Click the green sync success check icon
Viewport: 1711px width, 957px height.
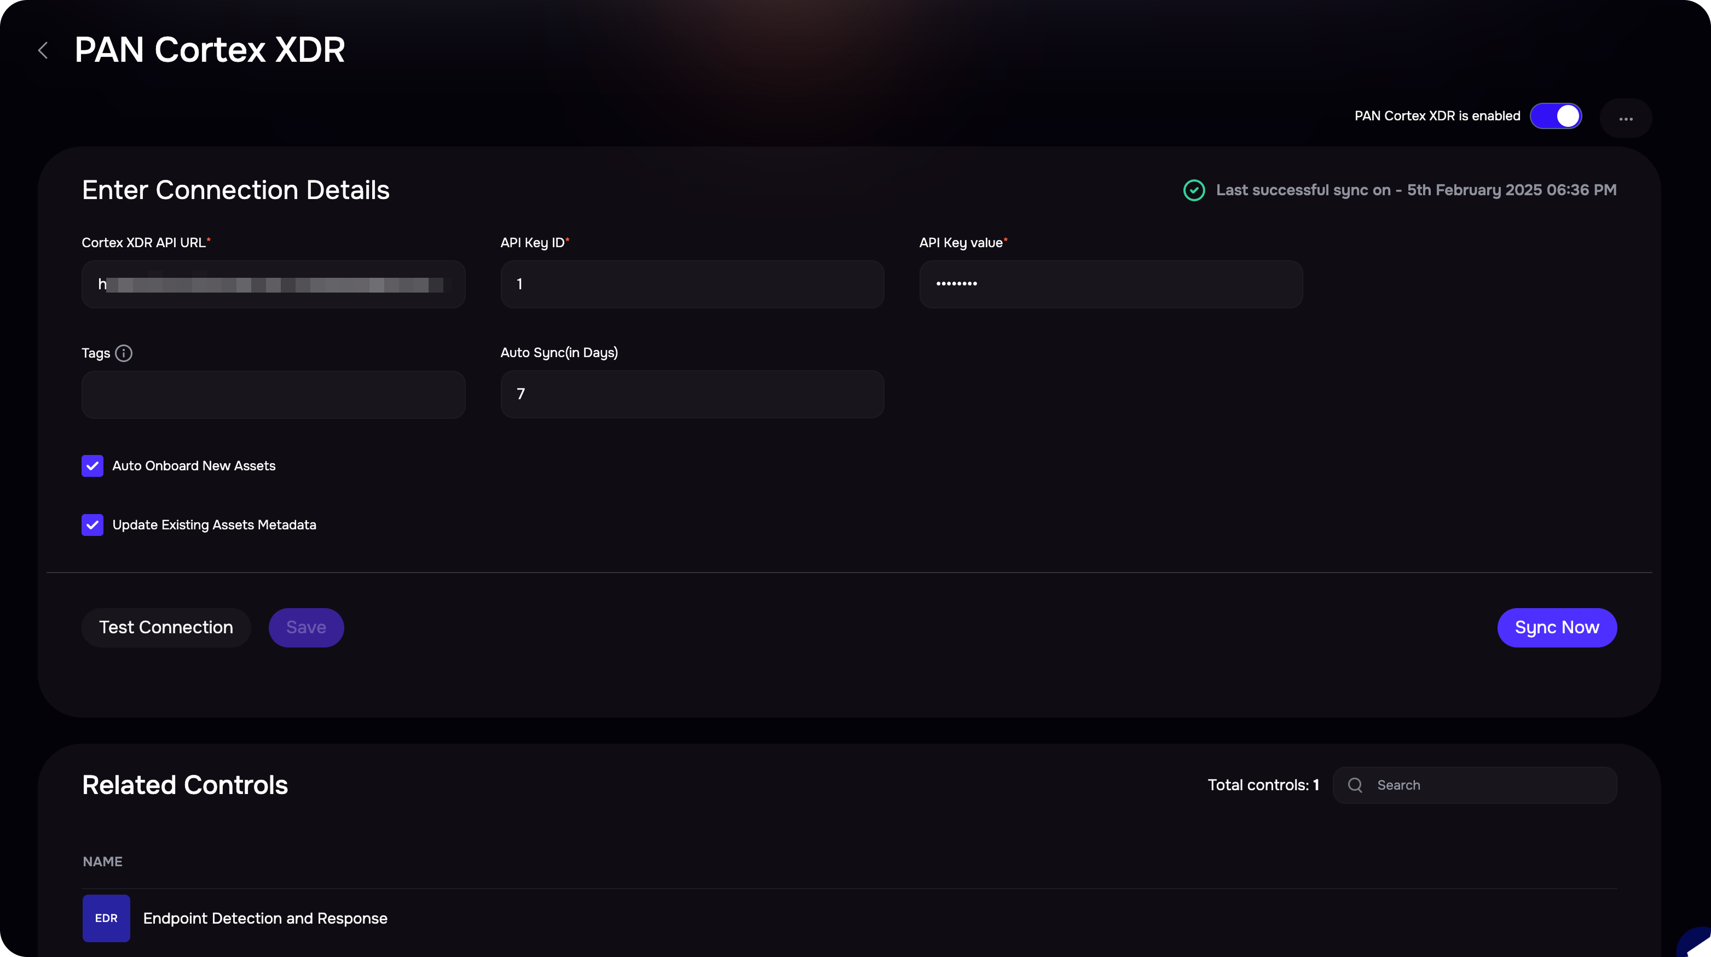(1194, 190)
